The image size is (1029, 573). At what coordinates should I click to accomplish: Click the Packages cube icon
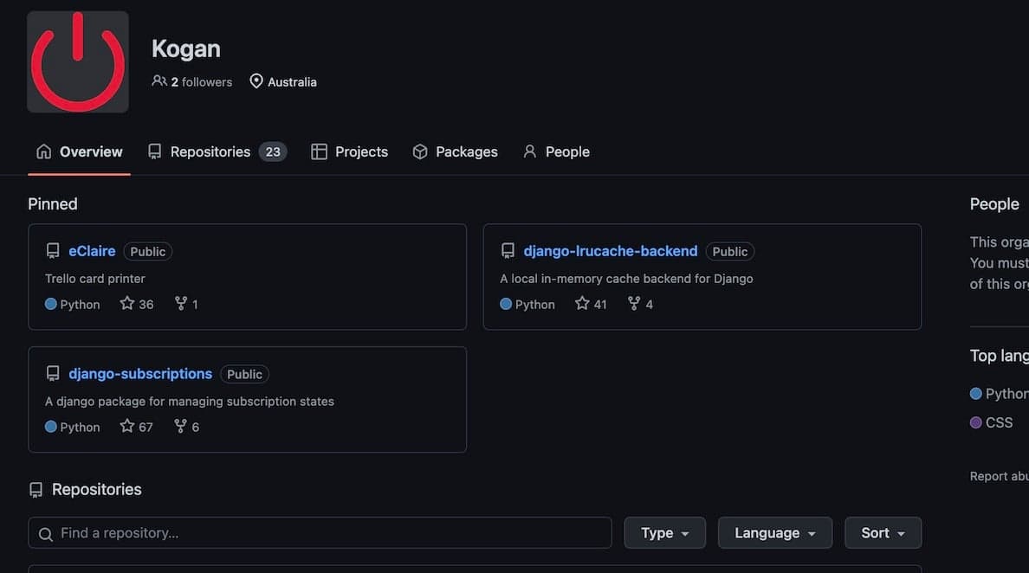[x=420, y=151]
